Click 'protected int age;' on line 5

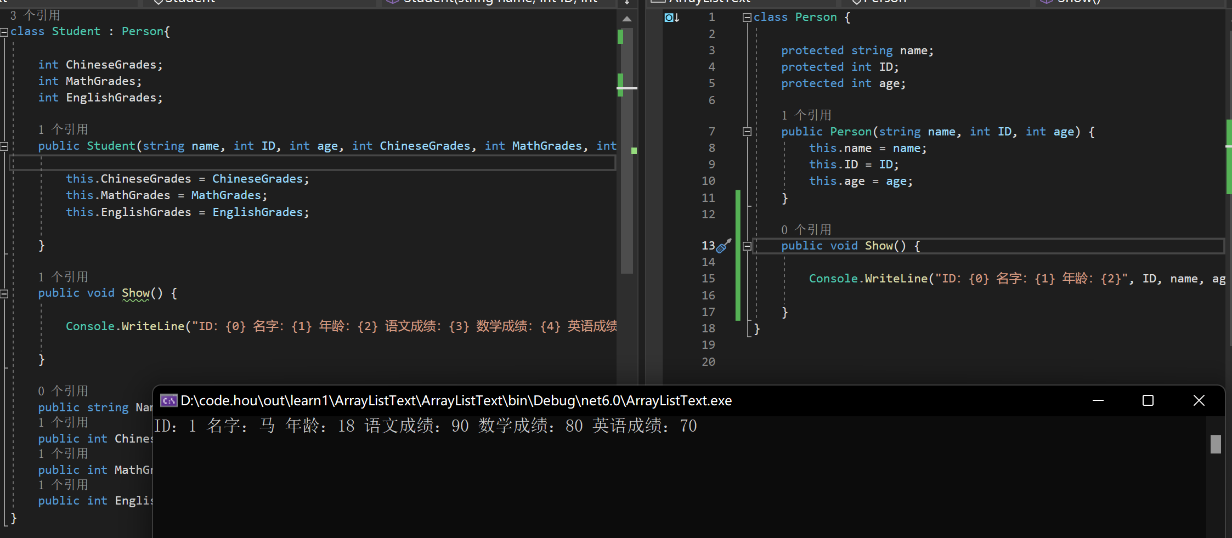[844, 83]
